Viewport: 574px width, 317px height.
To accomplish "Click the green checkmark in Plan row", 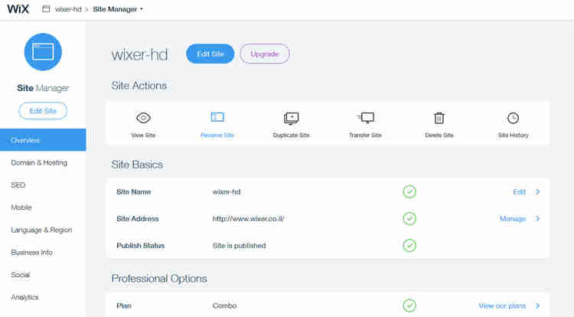I will point(409,306).
